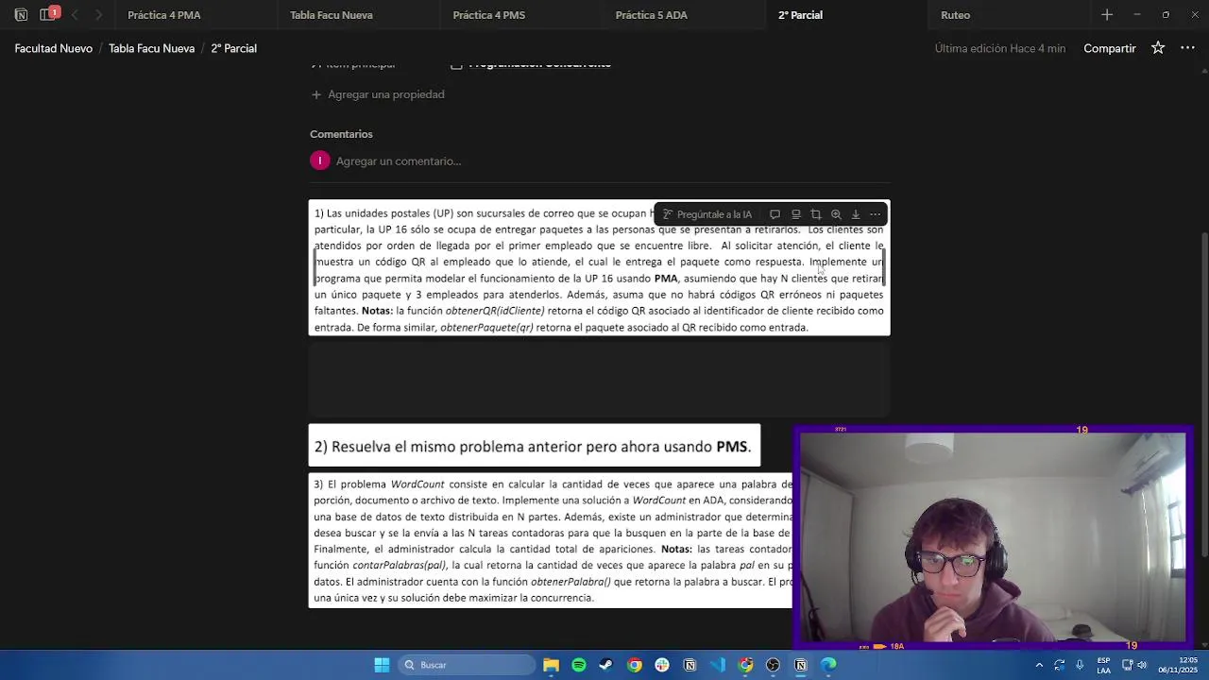Open Slack from the taskbar
This screenshot has width=1209, height=680.
point(662,665)
